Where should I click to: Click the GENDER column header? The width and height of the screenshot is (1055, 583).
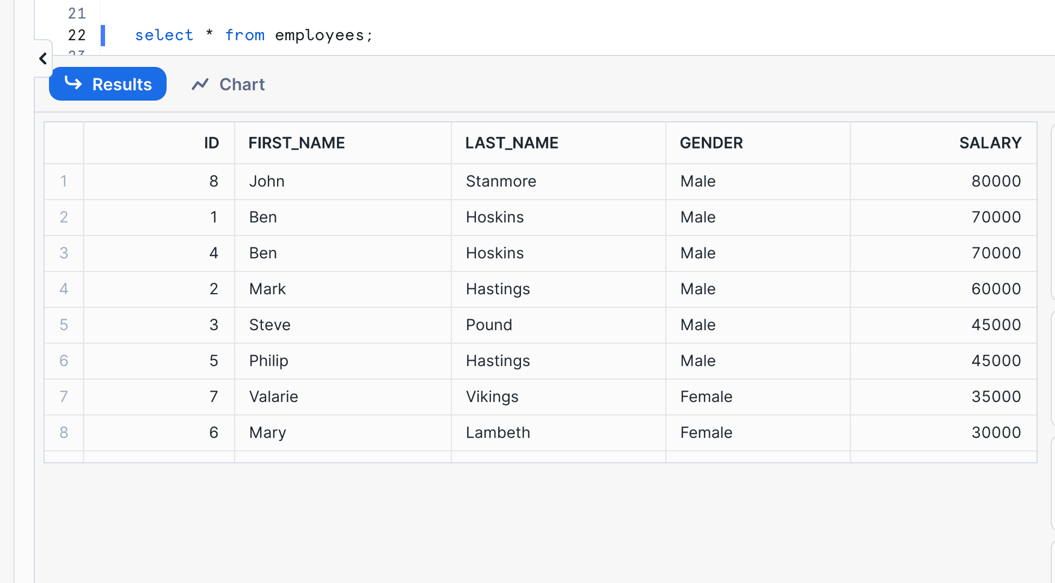[758, 143]
